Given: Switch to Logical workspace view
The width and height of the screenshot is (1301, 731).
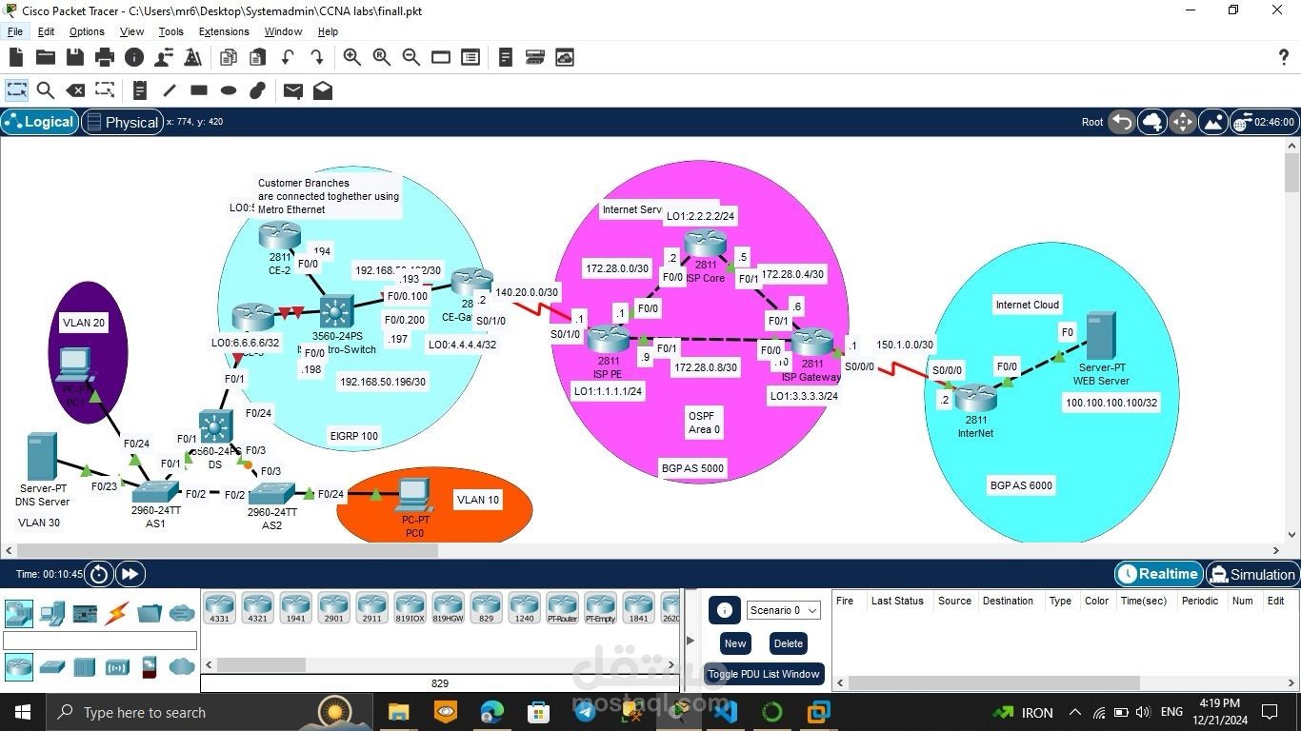Looking at the screenshot, I should pyautogui.click(x=39, y=122).
